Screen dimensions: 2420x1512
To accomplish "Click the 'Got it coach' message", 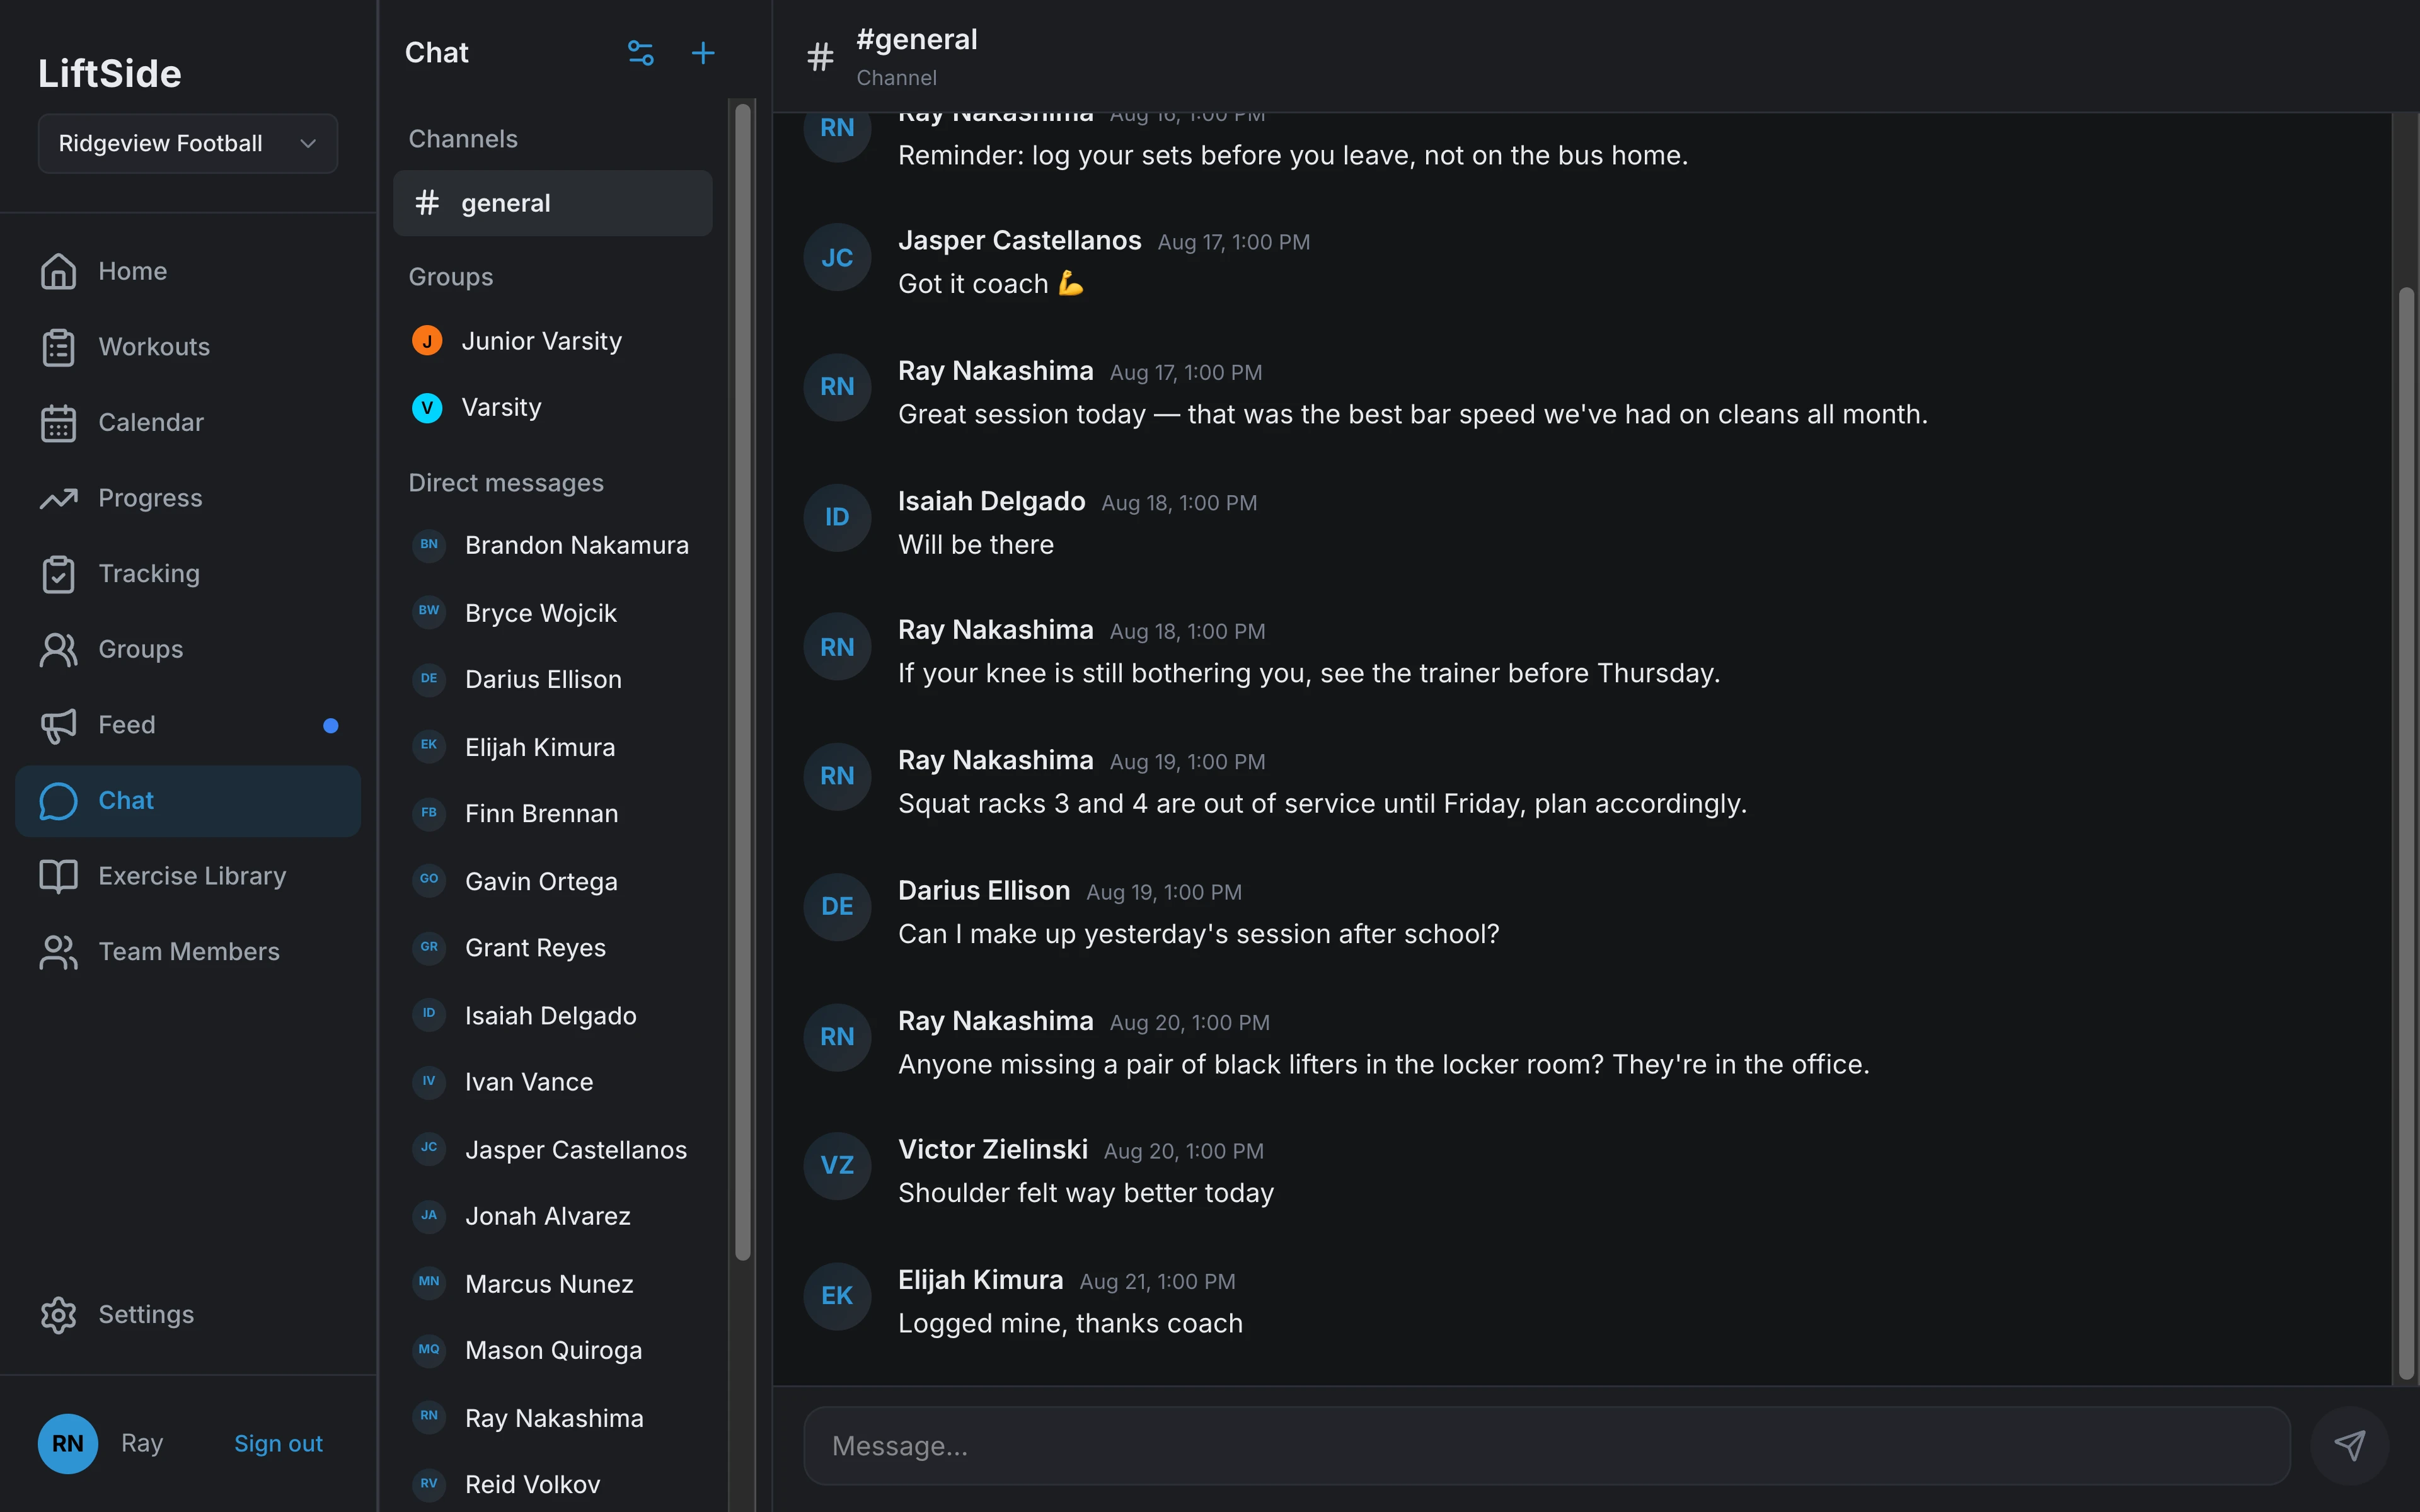I will [991, 283].
